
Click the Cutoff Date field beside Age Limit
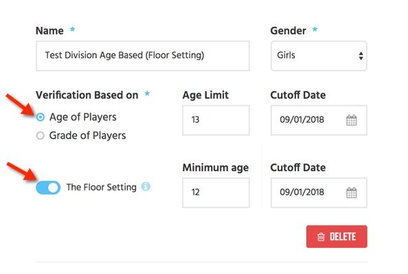(x=319, y=120)
